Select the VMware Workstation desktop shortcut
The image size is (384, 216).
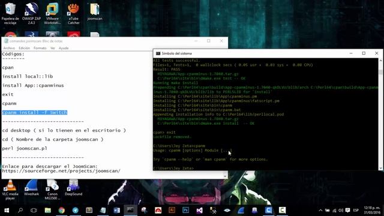pyautogui.click(x=52, y=13)
